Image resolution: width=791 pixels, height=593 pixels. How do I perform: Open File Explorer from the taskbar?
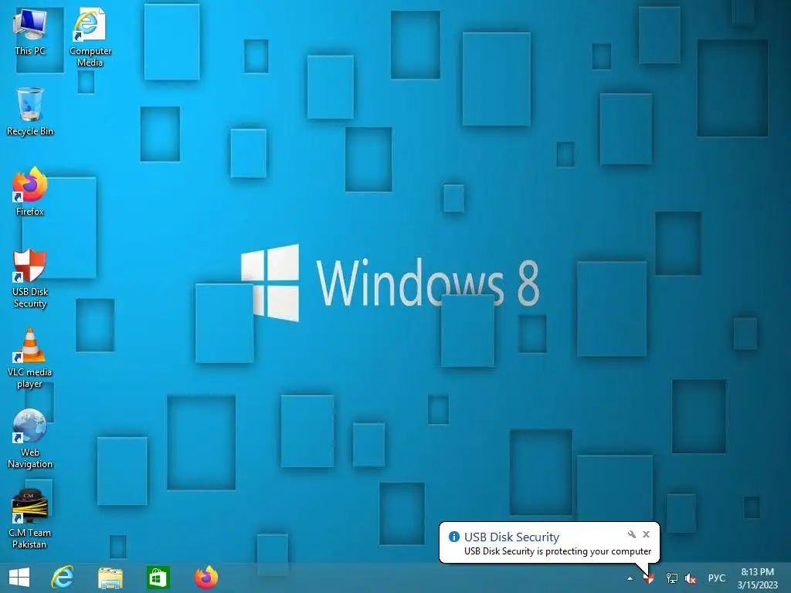110,578
